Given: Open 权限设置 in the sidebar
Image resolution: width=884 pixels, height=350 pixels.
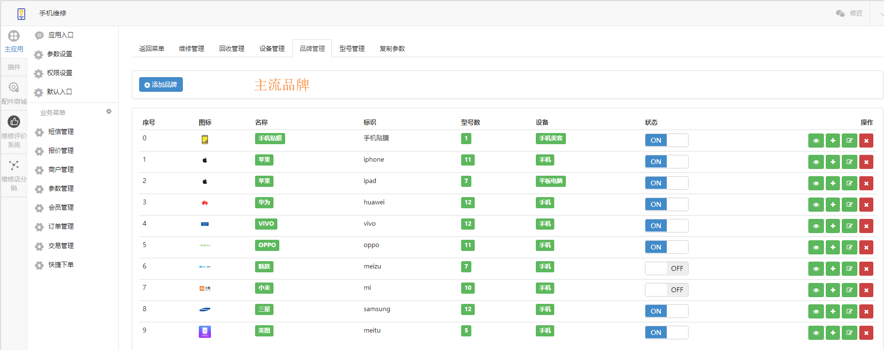Looking at the screenshot, I should click(x=60, y=73).
